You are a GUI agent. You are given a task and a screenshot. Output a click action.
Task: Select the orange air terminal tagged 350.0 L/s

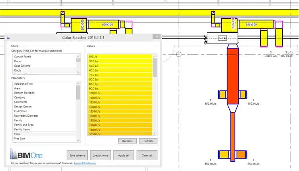click(242, 155)
